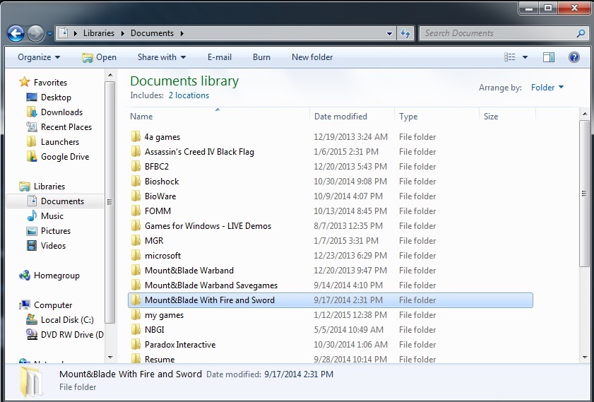The height and width of the screenshot is (402, 594).
Task: Click E-mail in the toolbar
Action: point(220,57)
